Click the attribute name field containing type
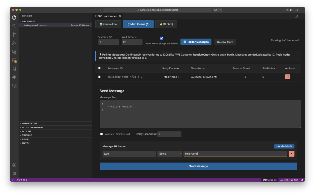This screenshot has height=195, width=315. (x=129, y=154)
